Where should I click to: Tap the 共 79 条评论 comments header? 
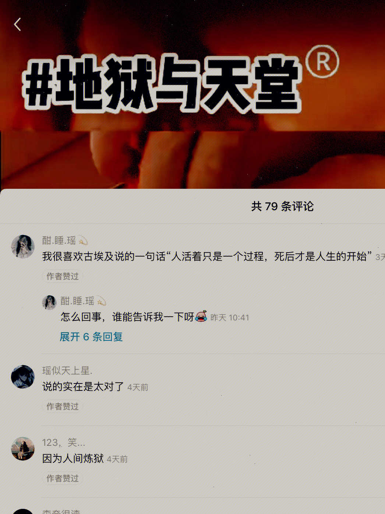(x=282, y=206)
